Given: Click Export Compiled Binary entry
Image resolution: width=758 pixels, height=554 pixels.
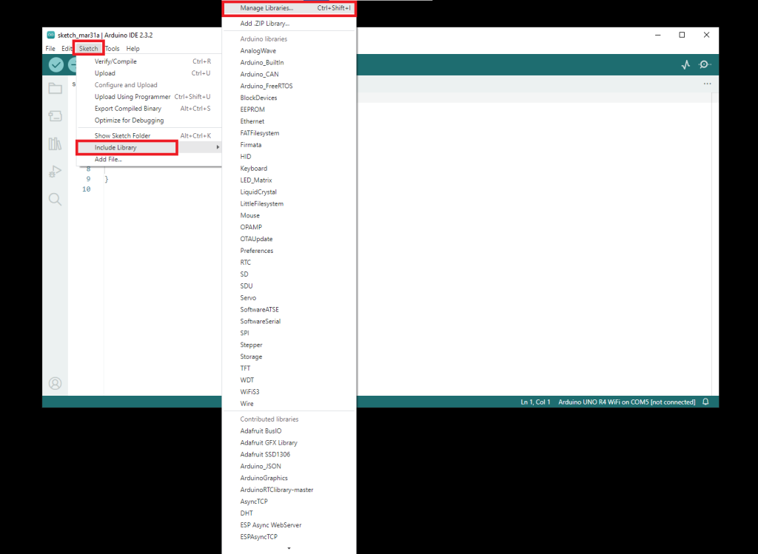Looking at the screenshot, I should (x=127, y=109).
